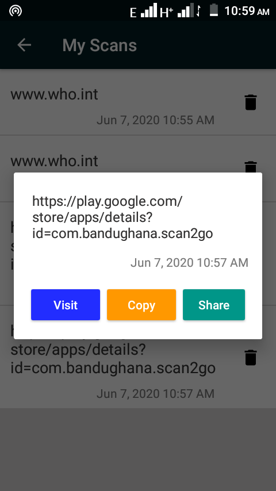Tap the My Scans title
Viewport: 276px width, 491px height.
[99, 45]
